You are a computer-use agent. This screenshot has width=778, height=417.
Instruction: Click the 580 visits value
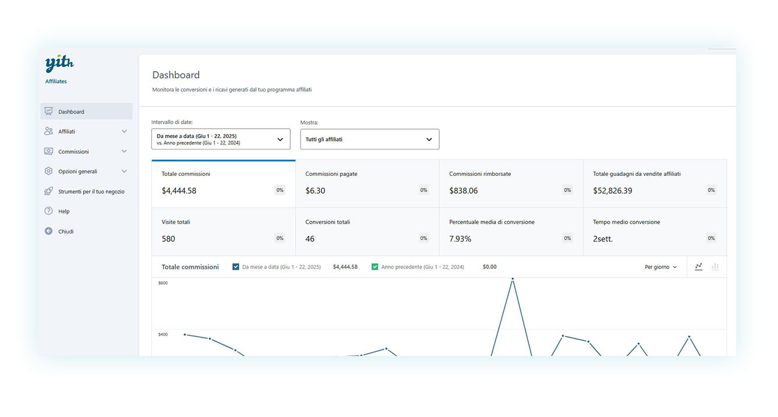(x=168, y=239)
